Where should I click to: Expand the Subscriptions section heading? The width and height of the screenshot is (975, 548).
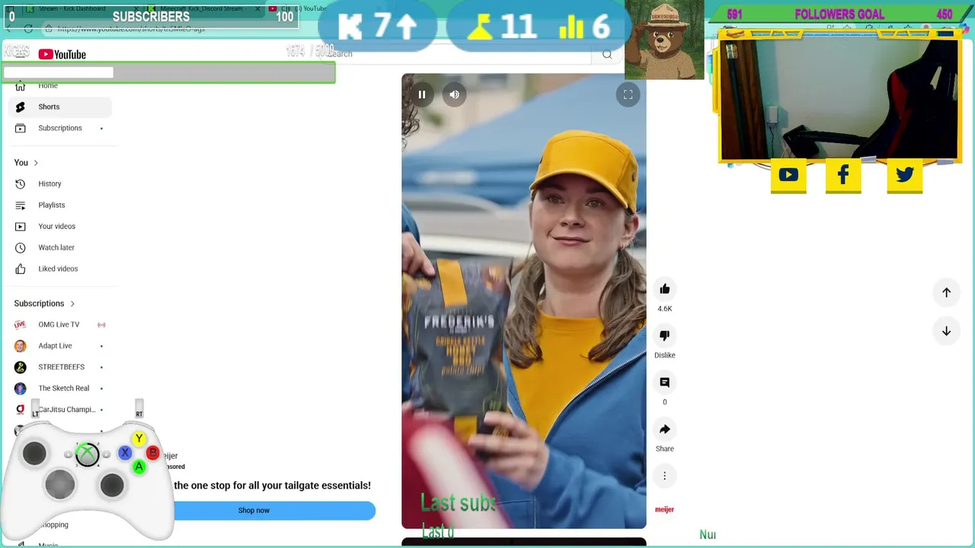[x=44, y=304]
